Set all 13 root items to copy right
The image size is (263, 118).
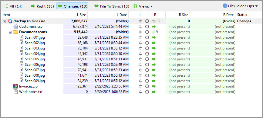pos(156,21)
